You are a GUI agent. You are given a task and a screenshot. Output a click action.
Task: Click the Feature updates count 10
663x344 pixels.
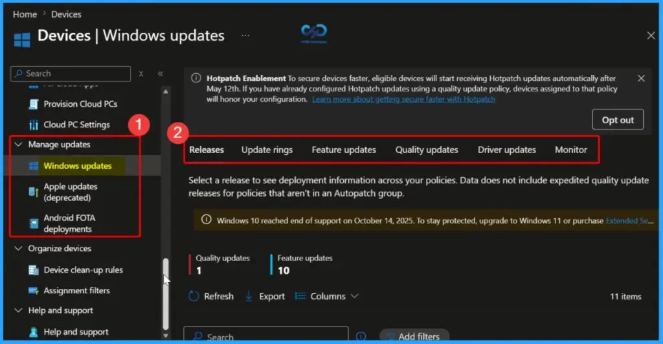click(284, 271)
